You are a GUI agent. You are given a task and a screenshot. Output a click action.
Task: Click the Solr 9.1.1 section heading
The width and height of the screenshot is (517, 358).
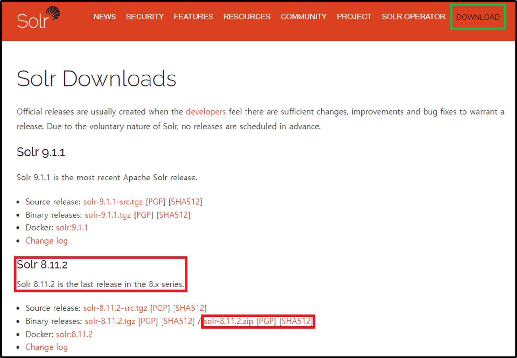[x=41, y=152]
